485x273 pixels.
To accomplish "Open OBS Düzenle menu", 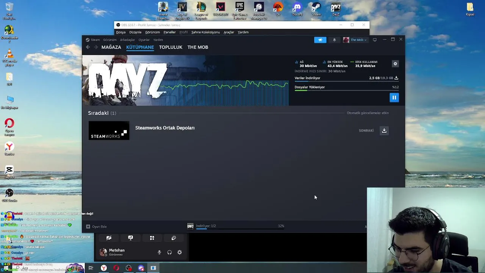I will [x=135, y=32].
